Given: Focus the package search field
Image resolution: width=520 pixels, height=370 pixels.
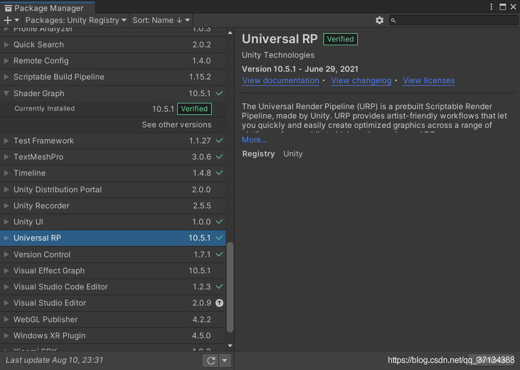Looking at the screenshot, I should [x=453, y=21].
